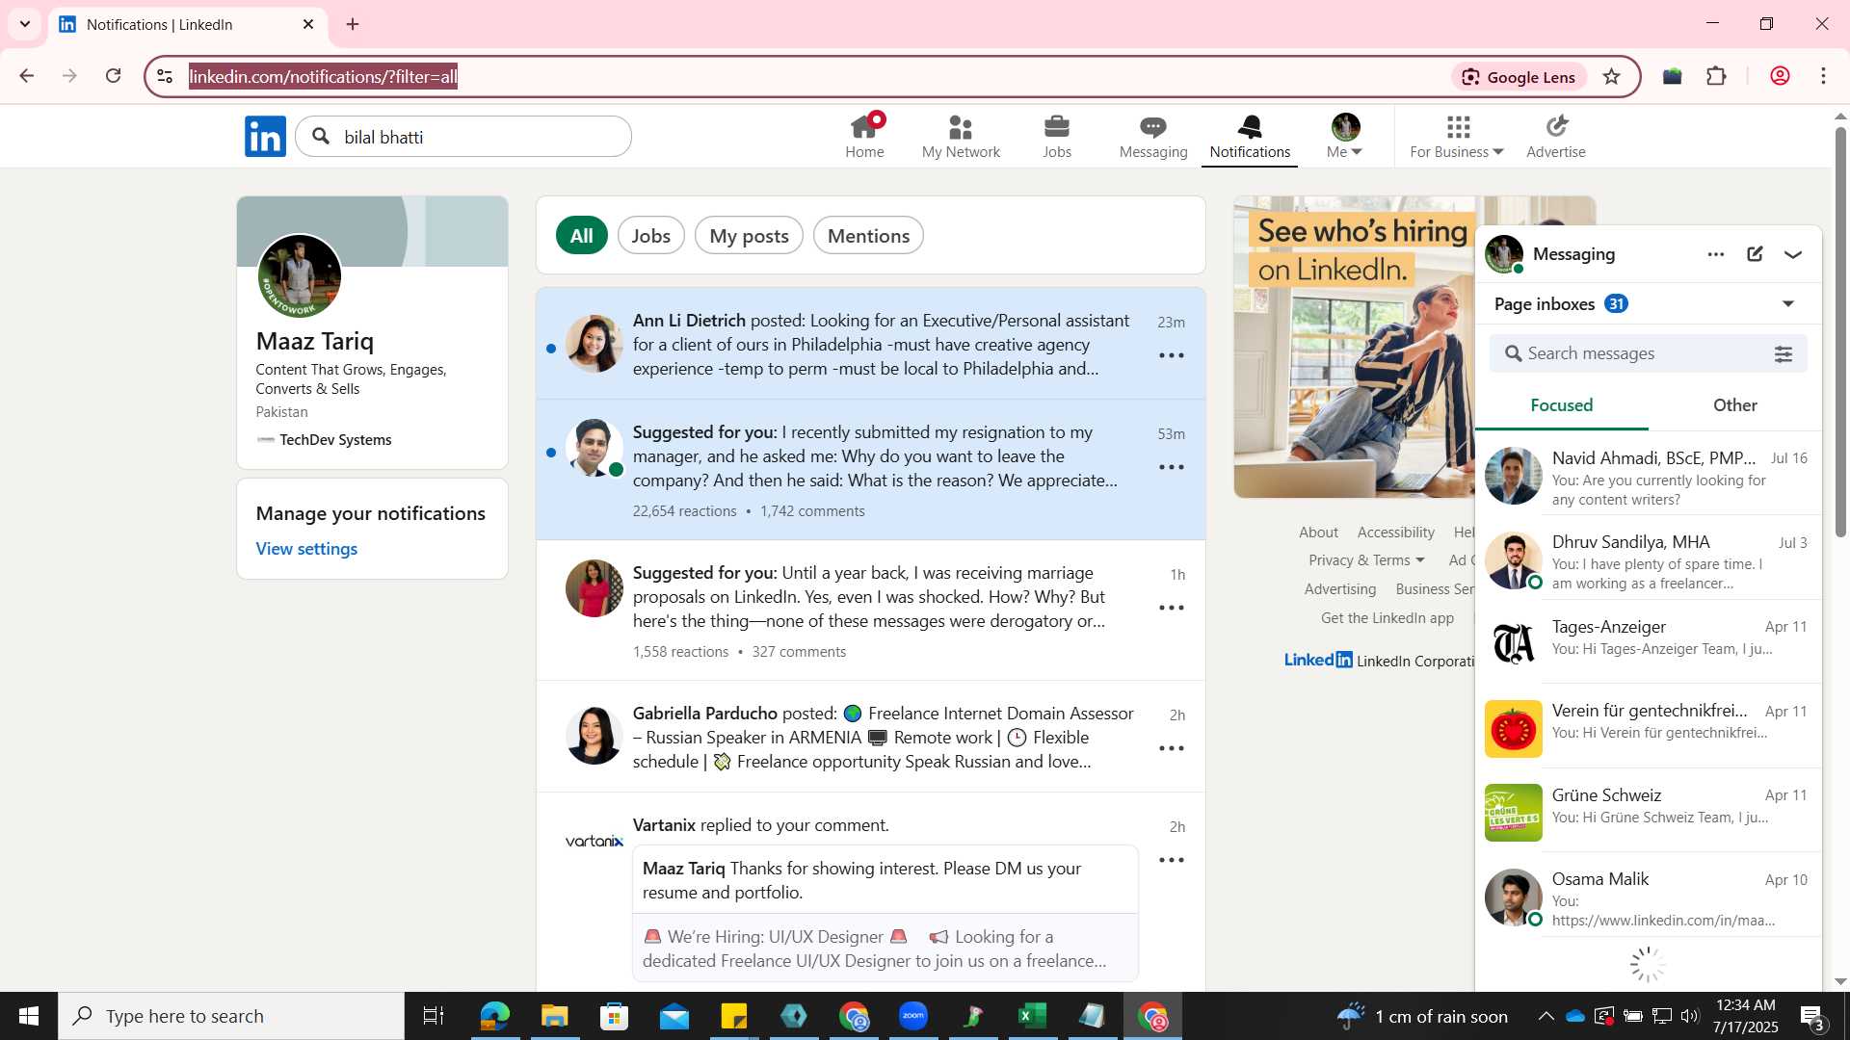Open View settings for notifications
The height and width of the screenshot is (1040, 1850).
[x=306, y=549]
